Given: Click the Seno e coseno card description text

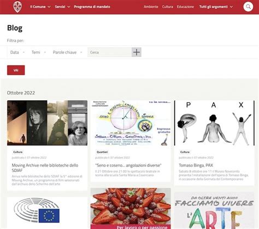Looking at the screenshot, I should (x=127, y=173).
